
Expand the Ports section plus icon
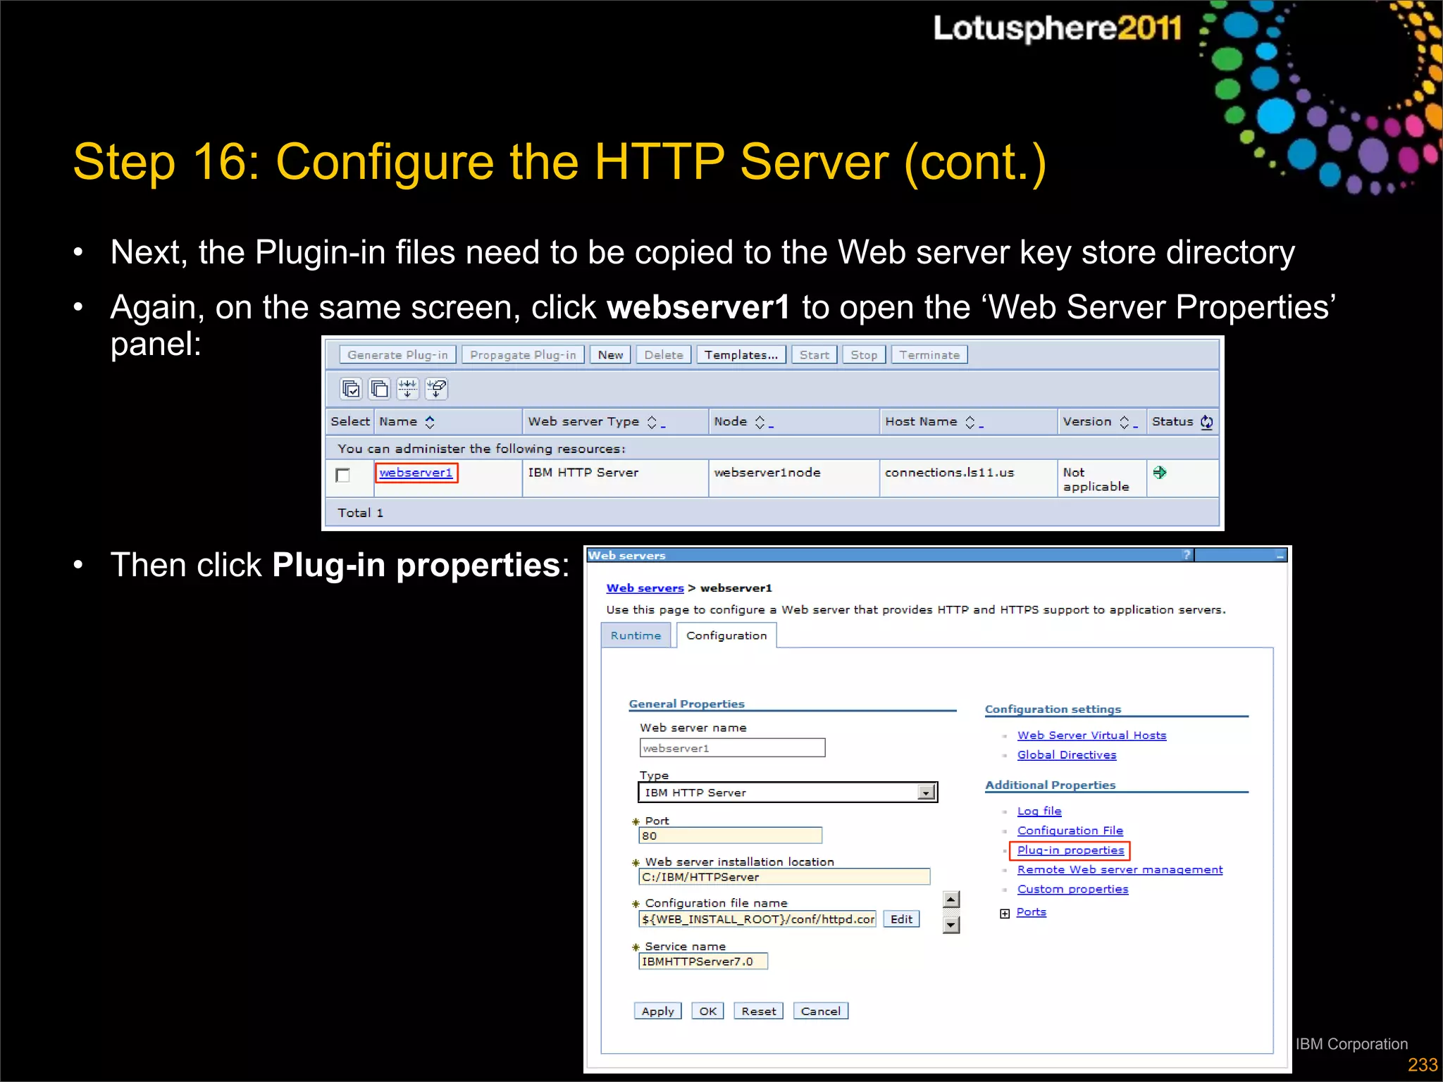click(x=1005, y=914)
